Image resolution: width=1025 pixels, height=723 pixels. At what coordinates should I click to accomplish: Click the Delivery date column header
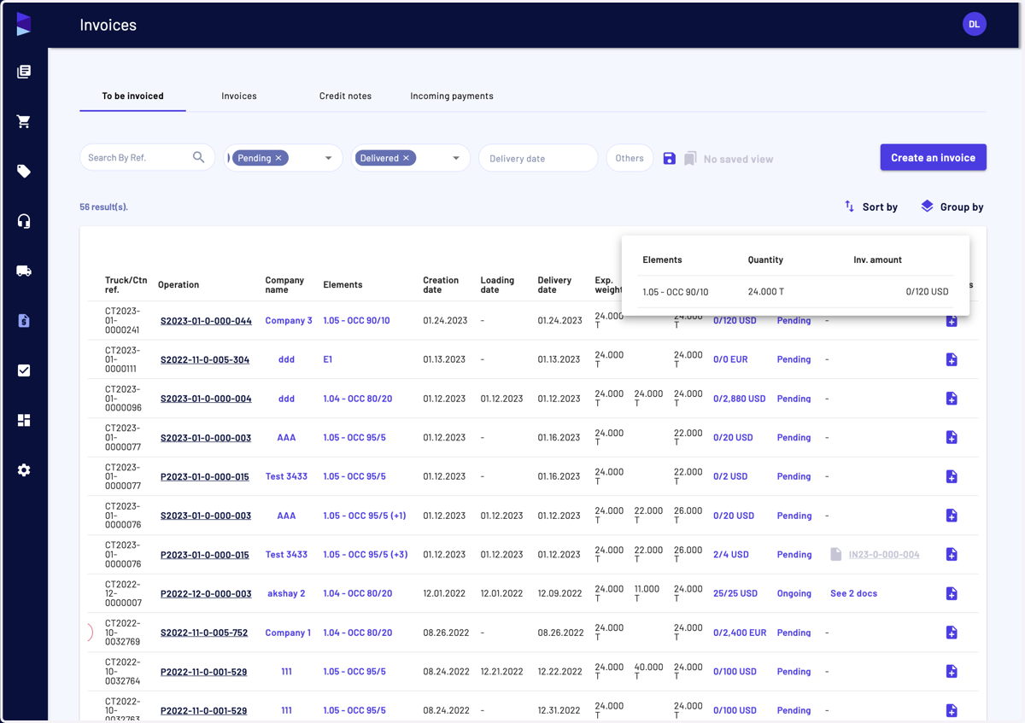[554, 285]
